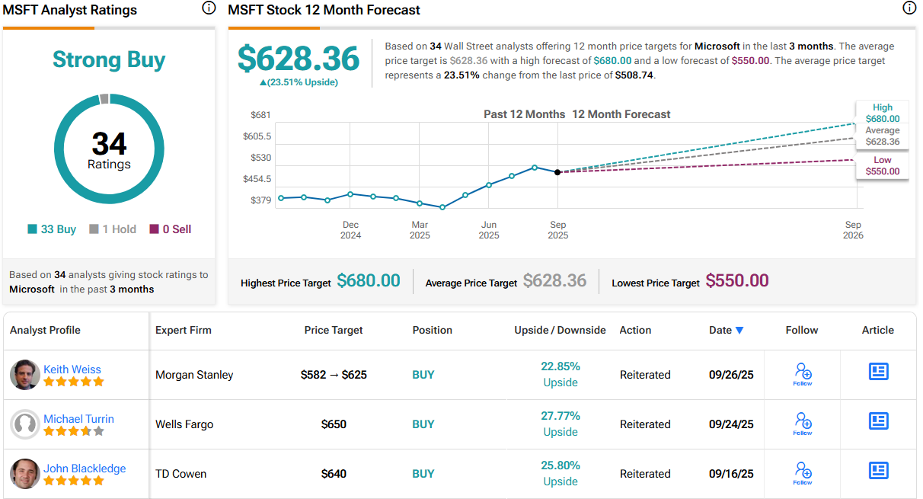The width and height of the screenshot is (923, 499).
Task: Select the 33 Buy legend item
Action: pyautogui.click(x=52, y=229)
